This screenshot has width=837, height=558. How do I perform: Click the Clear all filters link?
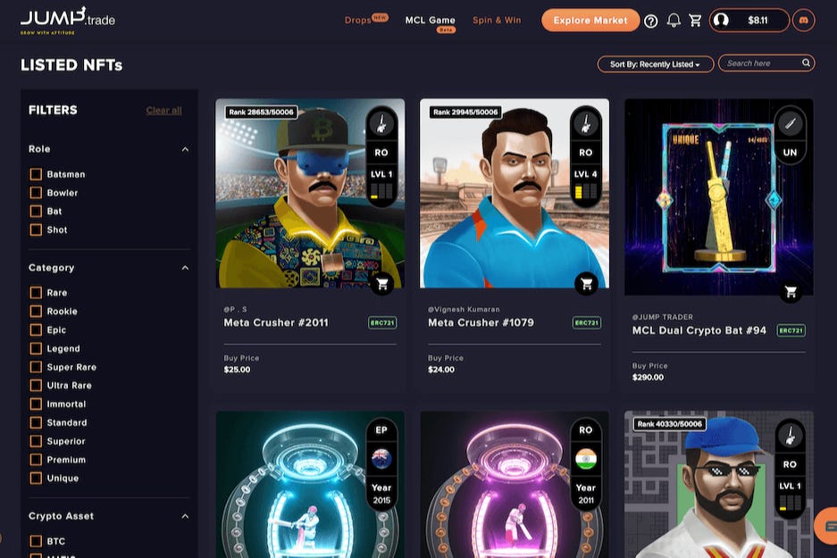pyautogui.click(x=163, y=111)
